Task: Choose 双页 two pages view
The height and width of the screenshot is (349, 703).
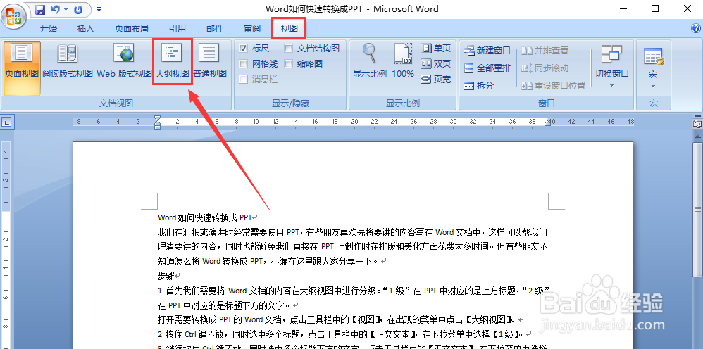Action: coord(436,63)
